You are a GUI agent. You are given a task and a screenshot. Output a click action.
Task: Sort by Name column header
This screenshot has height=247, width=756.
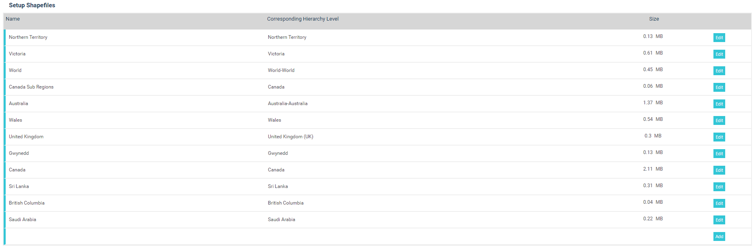click(13, 19)
